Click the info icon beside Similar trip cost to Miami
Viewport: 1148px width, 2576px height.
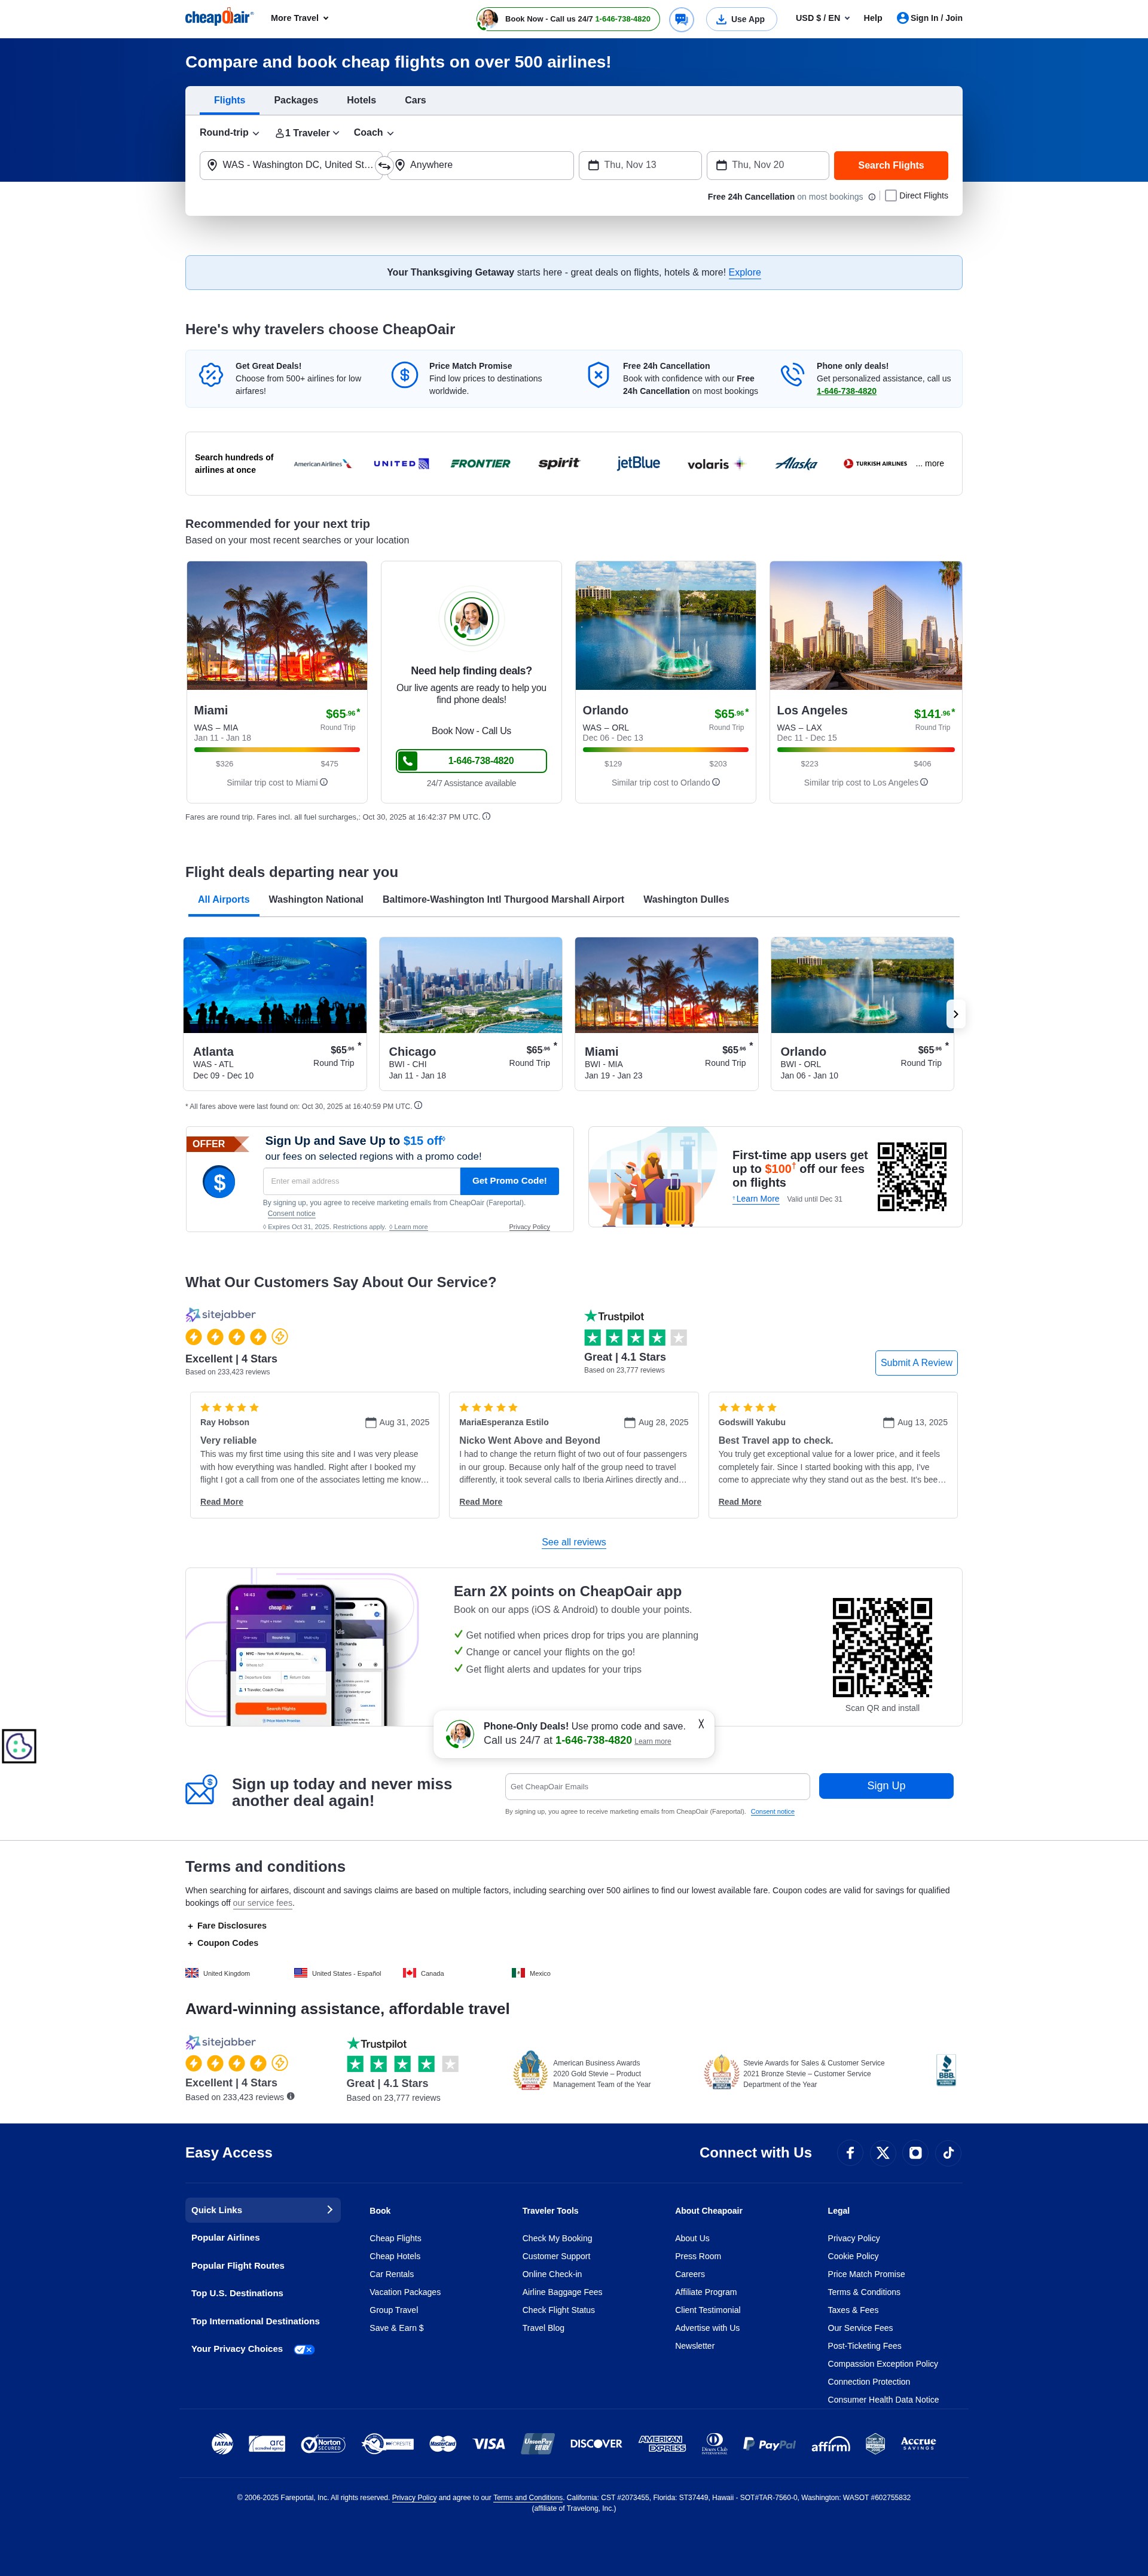tap(324, 782)
